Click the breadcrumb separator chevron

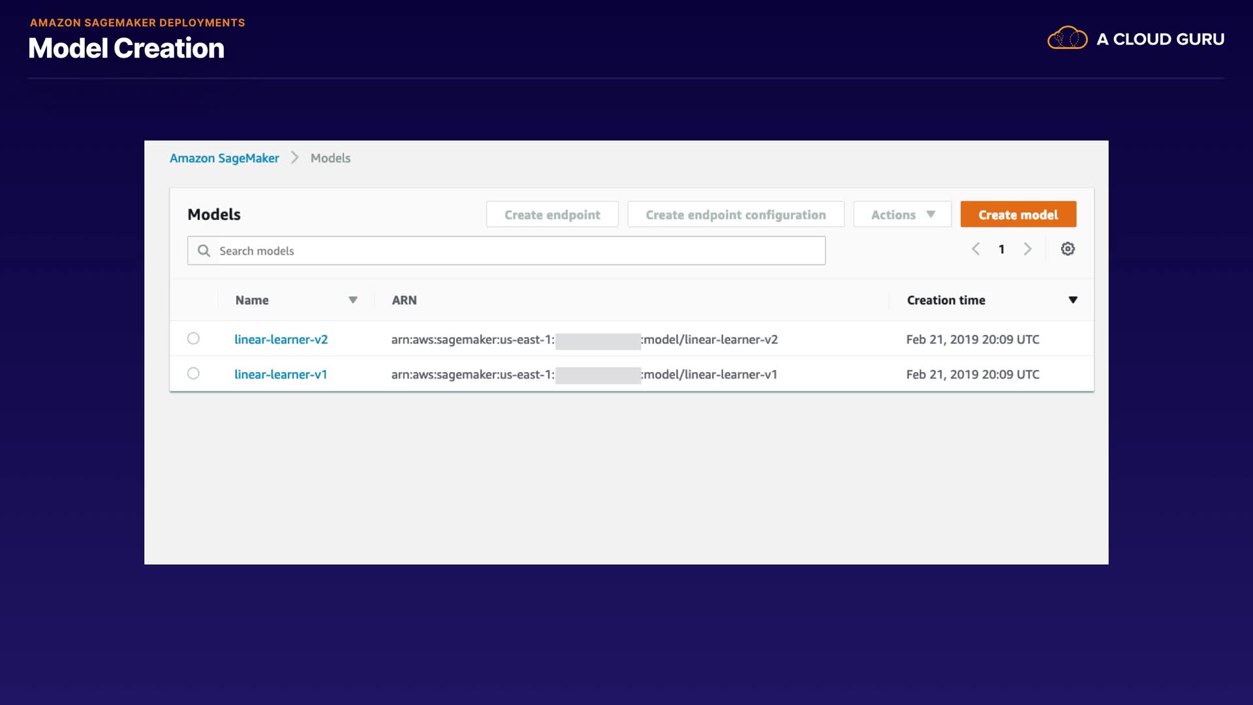295,158
